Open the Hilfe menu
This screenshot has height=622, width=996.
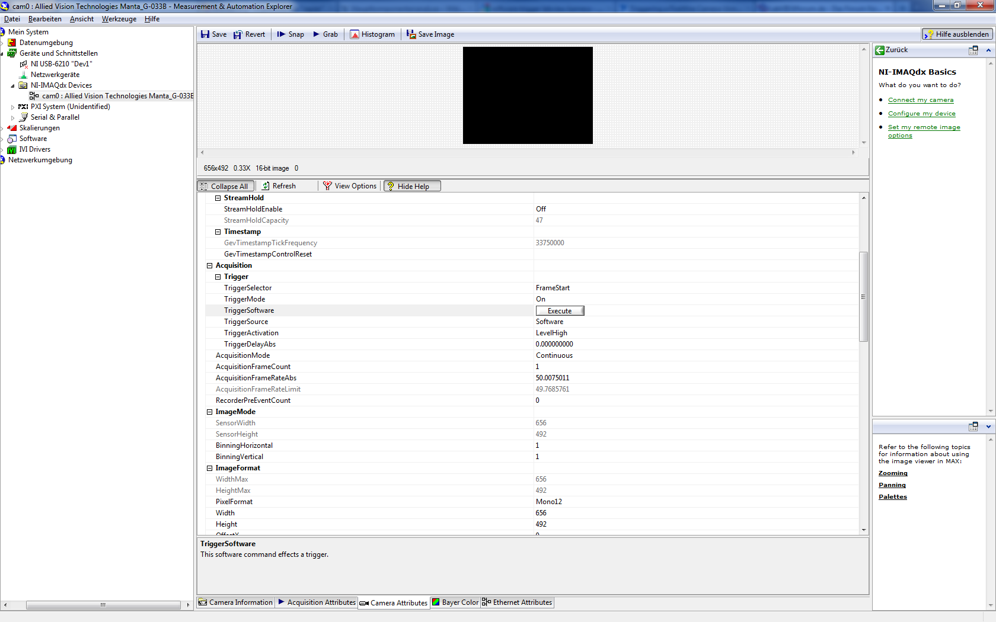click(x=152, y=19)
